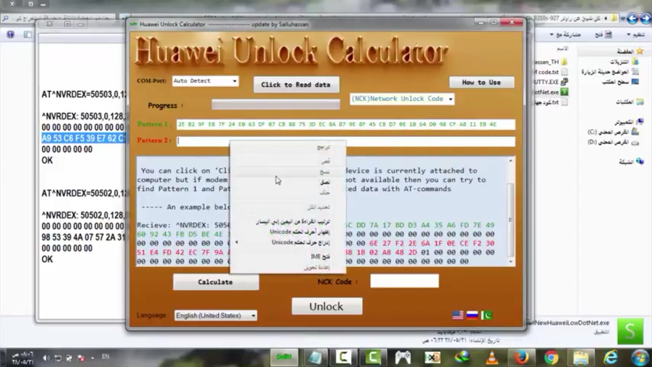Click the Unlock button

click(327, 306)
